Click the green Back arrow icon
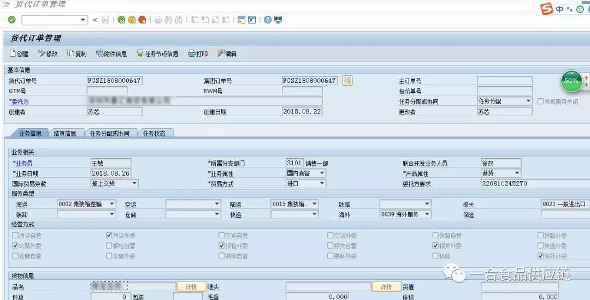This screenshot has width=590, height=300. pyautogui.click(x=121, y=20)
